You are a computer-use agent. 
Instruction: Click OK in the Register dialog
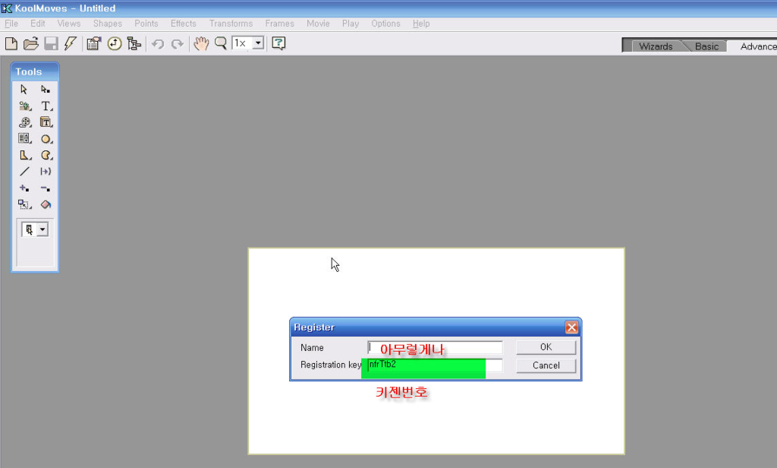(x=546, y=347)
